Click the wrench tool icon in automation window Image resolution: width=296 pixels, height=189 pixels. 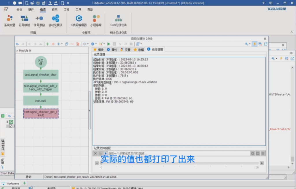[246, 44]
